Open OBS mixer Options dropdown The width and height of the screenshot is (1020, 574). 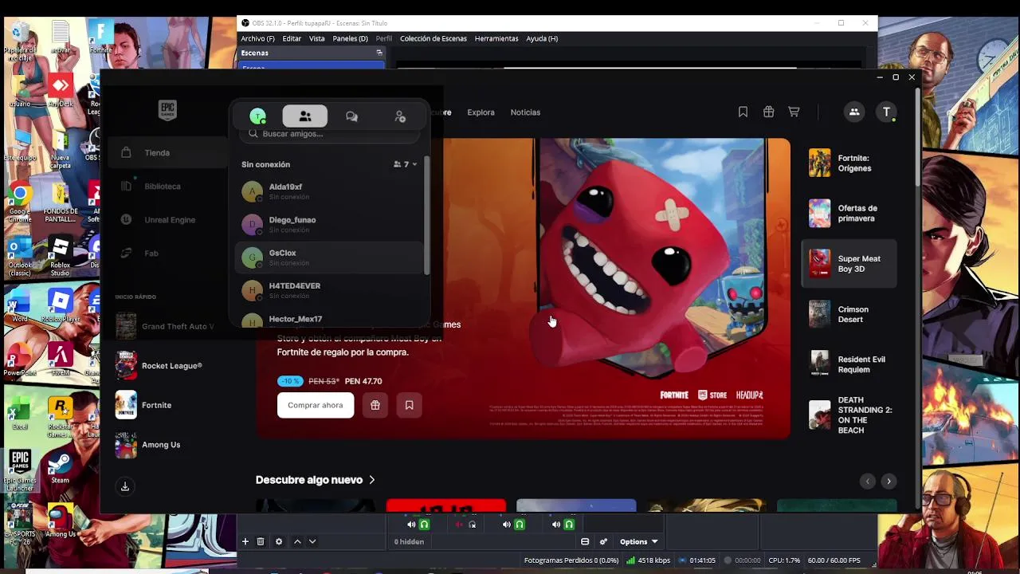[x=639, y=541]
